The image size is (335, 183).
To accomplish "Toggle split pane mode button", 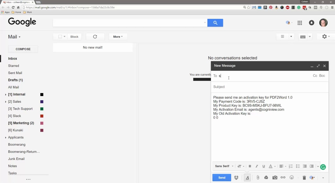I will (282, 37).
